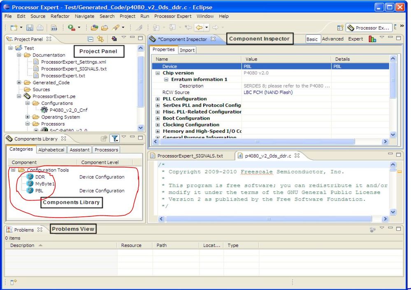Open the Refactor menu

click(60, 16)
